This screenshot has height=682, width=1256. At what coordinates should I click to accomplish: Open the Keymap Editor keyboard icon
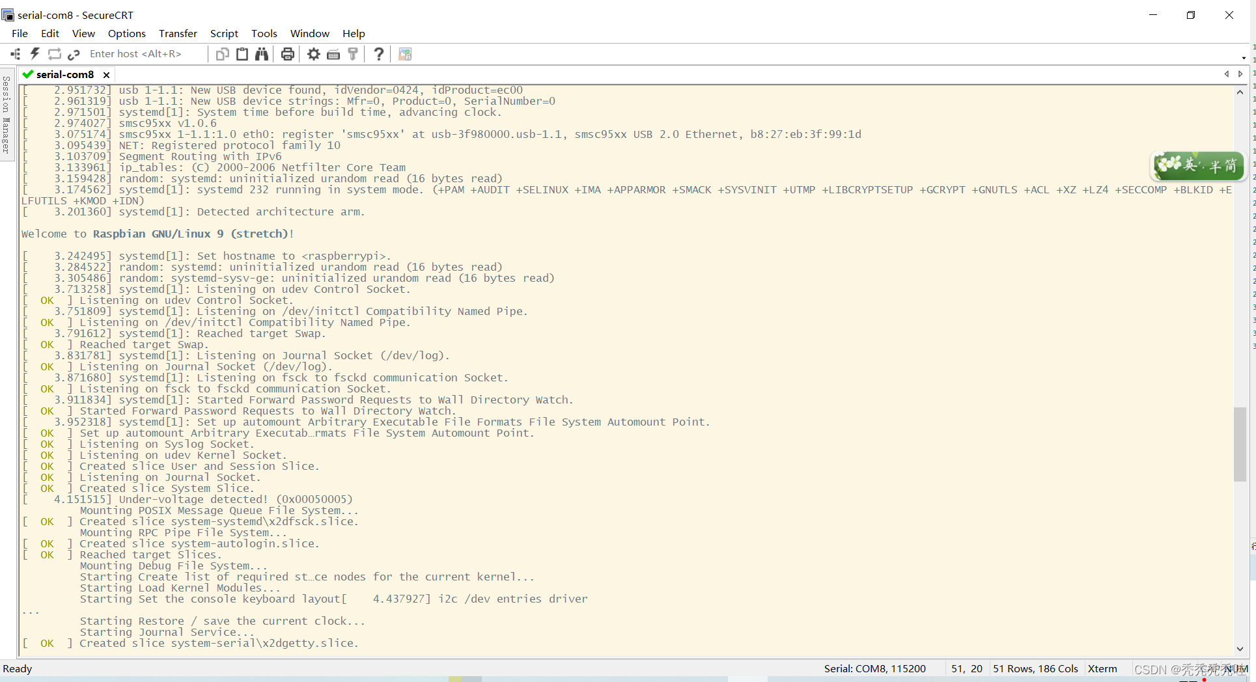[x=333, y=54]
